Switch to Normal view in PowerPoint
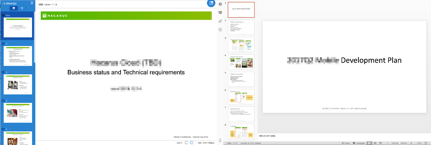The image size is (431, 145). [369, 143]
